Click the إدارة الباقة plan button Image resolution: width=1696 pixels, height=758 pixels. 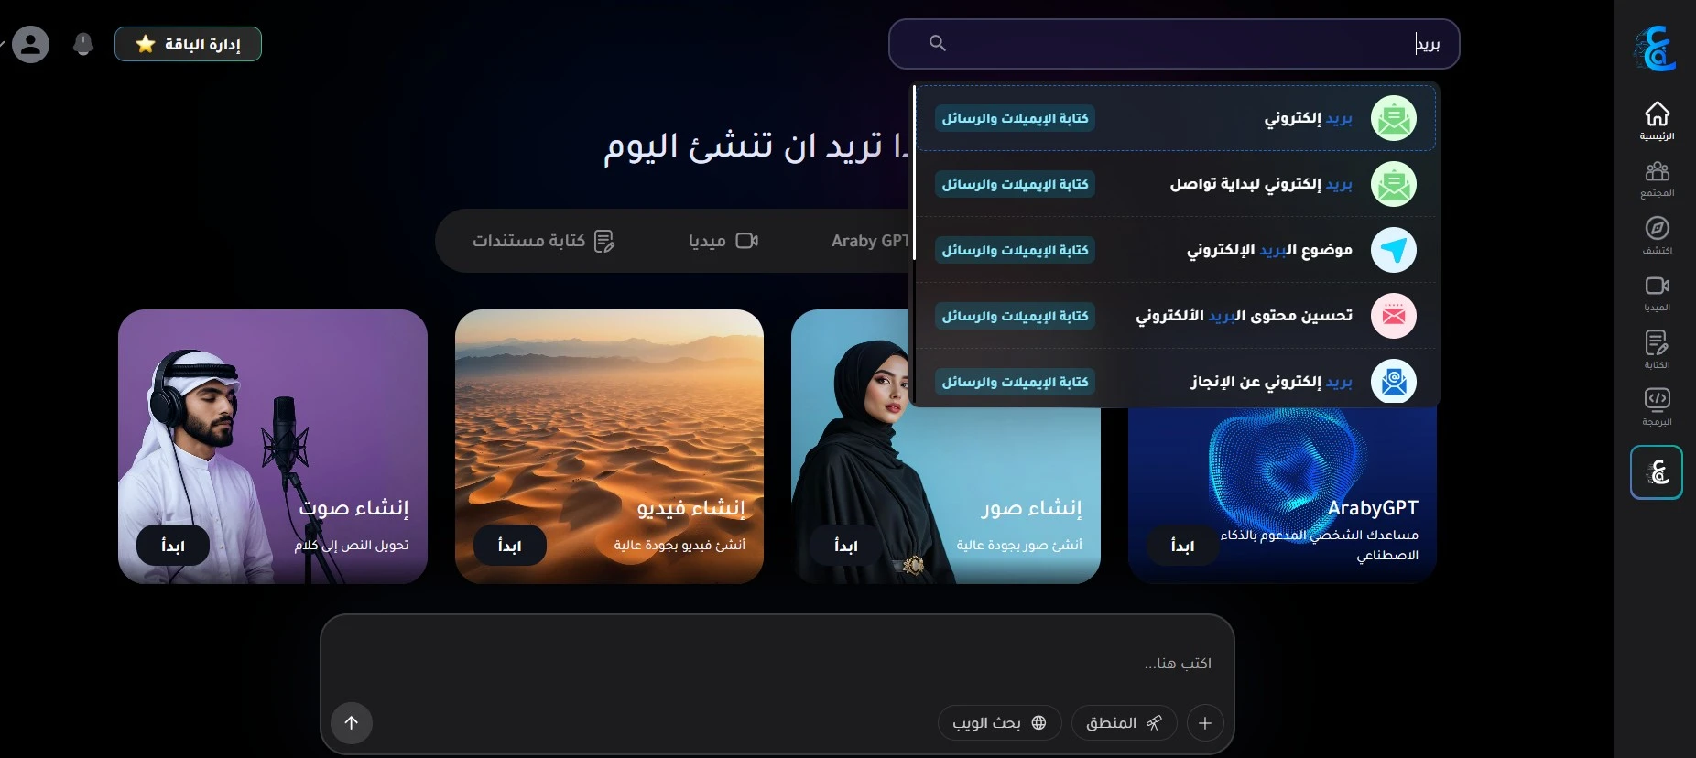point(188,44)
